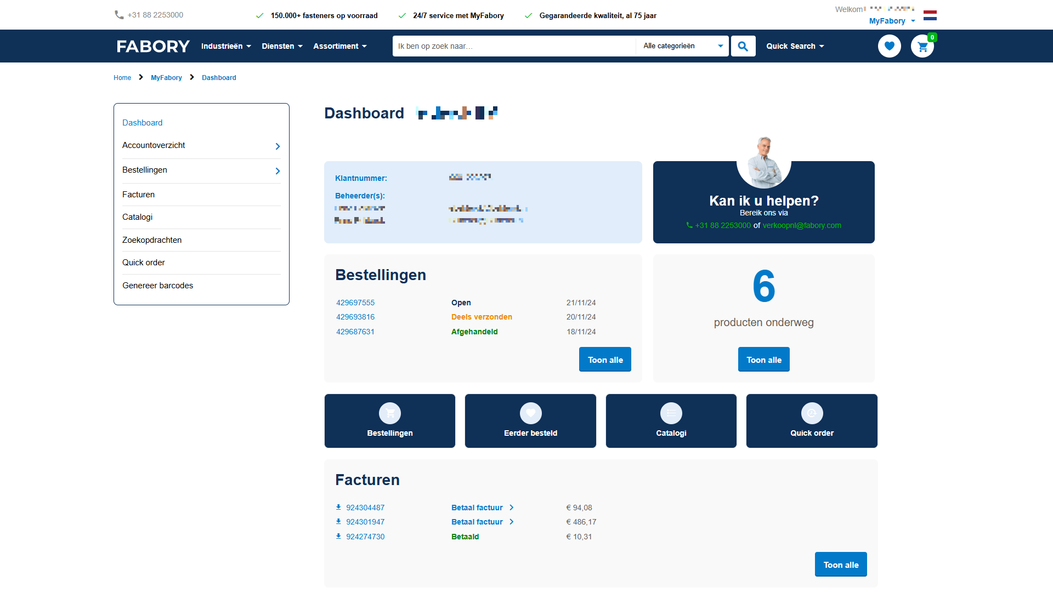Click download icon next to invoice 924274730

click(x=338, y=537)
